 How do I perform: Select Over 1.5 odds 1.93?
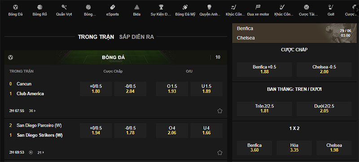click(172, 89)
